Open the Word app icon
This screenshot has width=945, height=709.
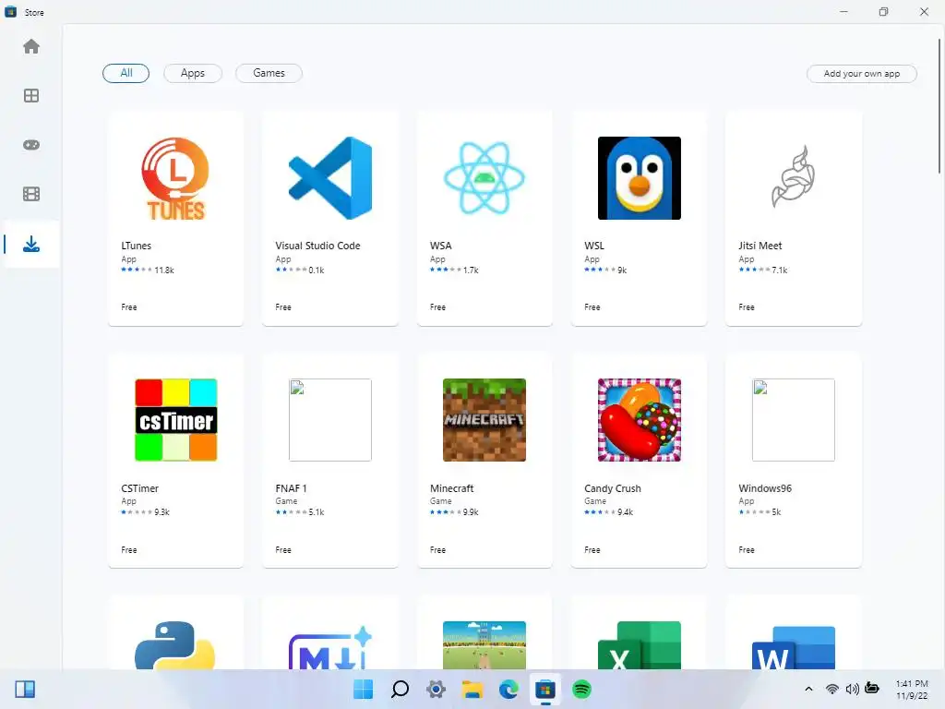(794, 648)
